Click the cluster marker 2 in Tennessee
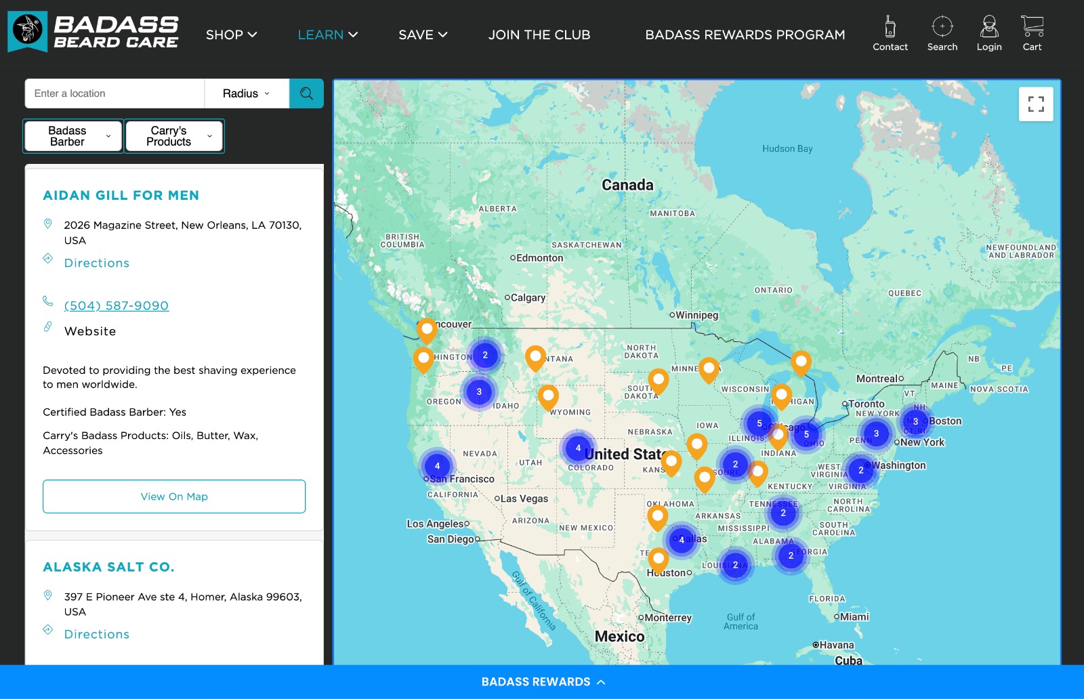1084x699 pixels. pyautogui.click(x=783, y=513)
